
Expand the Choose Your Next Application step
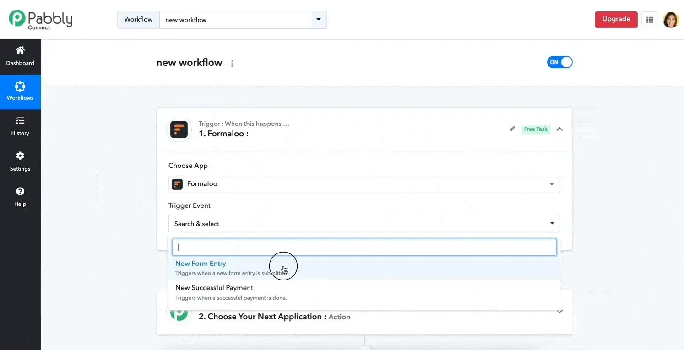click(x=559, y=312)
